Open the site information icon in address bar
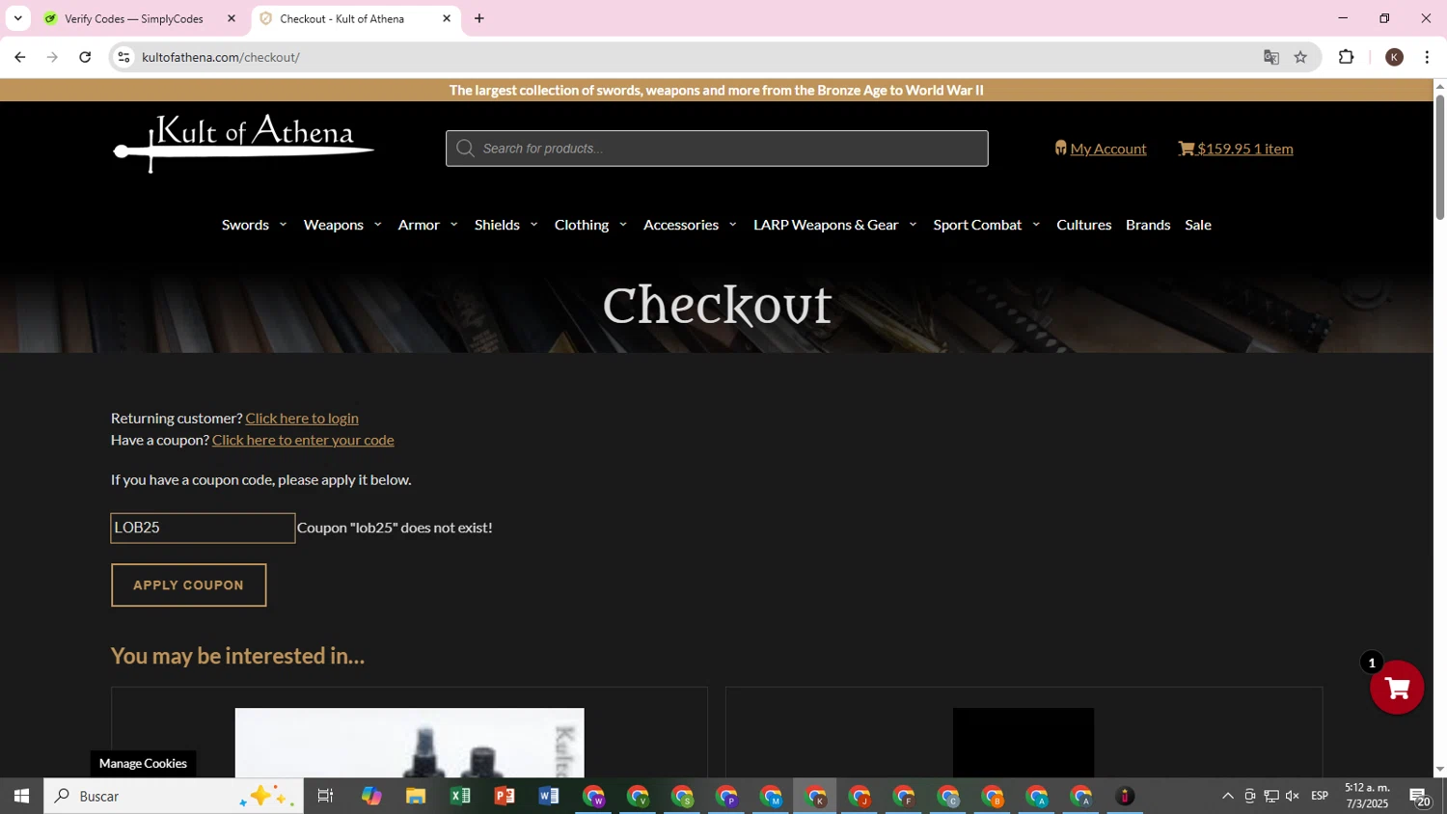1447x814 pixels. (123, 57)
